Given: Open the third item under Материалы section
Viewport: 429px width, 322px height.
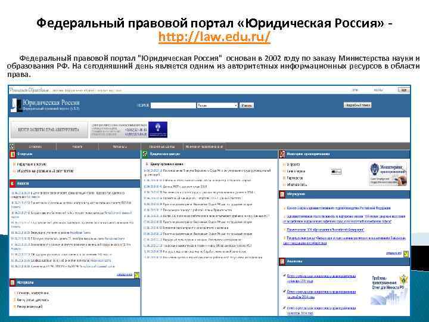Looking at the screenshot, I should [30, 307].
